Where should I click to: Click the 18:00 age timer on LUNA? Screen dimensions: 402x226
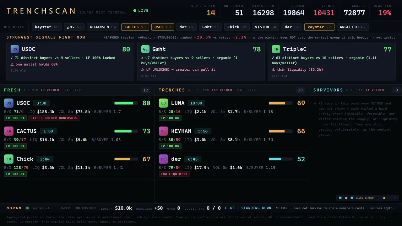click(197, 103)
